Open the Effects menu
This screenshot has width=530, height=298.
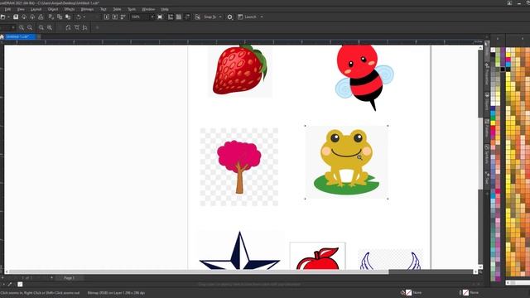70,9
